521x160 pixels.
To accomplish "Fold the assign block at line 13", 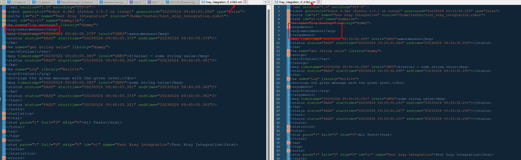I will click(288, 55).
